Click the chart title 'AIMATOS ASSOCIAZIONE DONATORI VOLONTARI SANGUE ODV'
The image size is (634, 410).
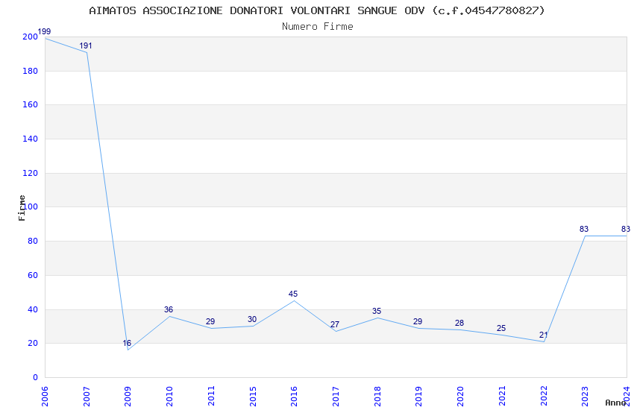tap(257, 10)
